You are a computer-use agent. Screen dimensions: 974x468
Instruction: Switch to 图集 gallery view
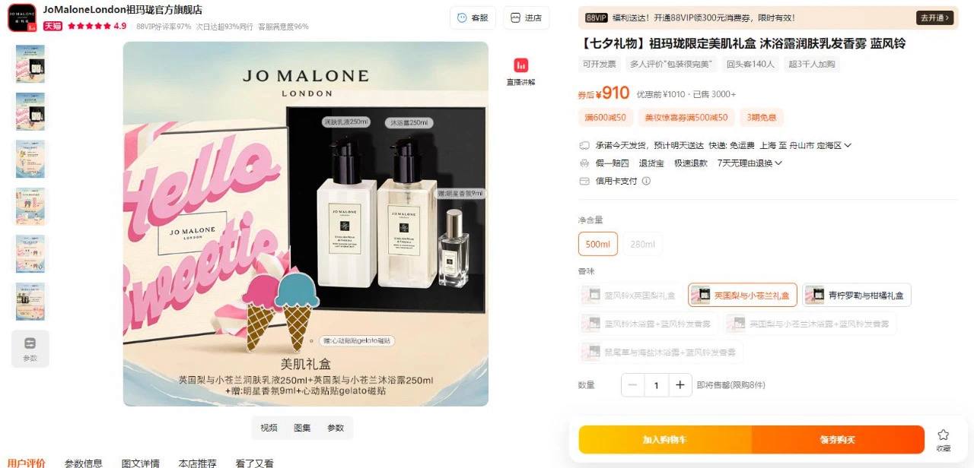[302, 428]
